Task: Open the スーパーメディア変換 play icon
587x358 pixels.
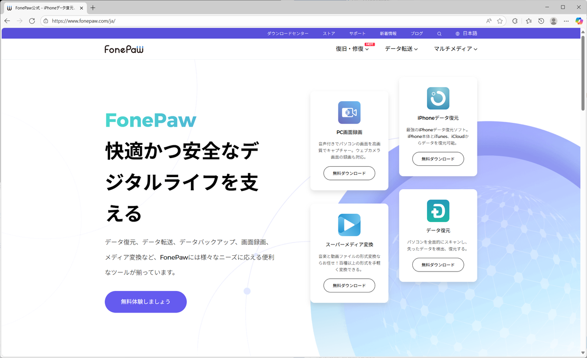Action: pyautogui.click(x=349, y=225)
